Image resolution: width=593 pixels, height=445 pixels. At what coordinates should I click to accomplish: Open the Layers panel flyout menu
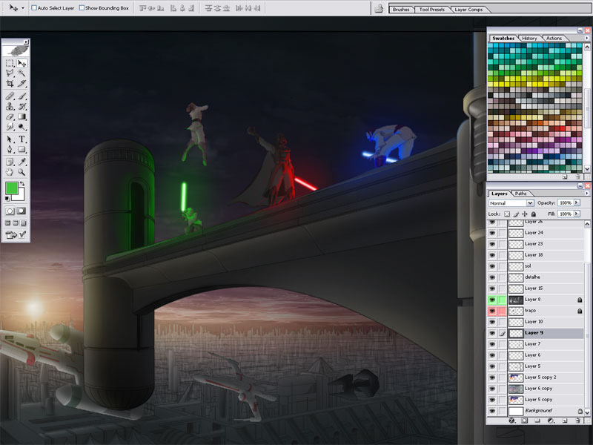587,194
